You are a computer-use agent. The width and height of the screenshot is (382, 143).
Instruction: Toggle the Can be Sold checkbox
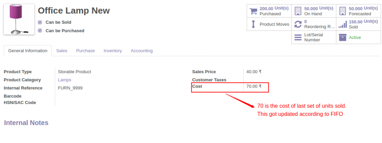pos(40,22)
